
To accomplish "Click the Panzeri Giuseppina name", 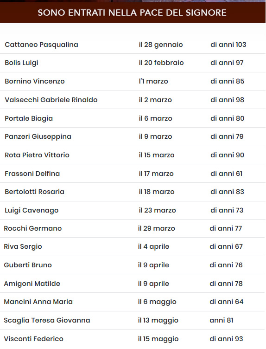I will tap(38, 136).
